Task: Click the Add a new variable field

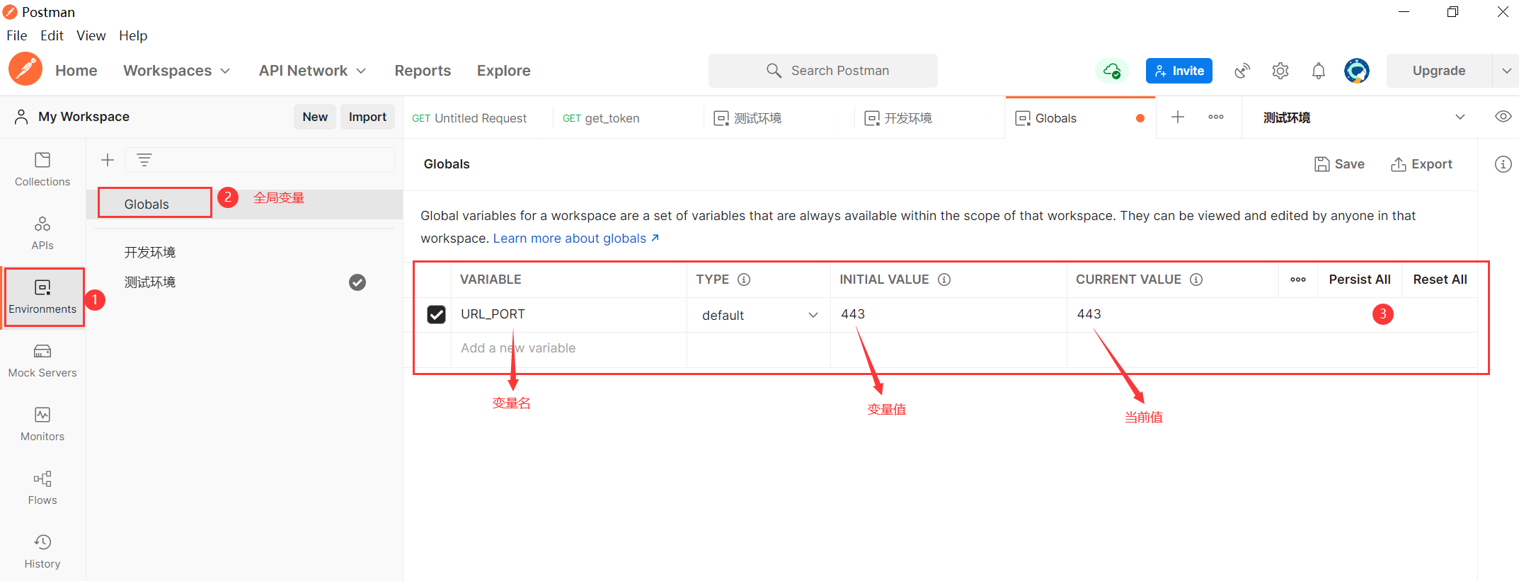Action: click(x=568, y=348)
